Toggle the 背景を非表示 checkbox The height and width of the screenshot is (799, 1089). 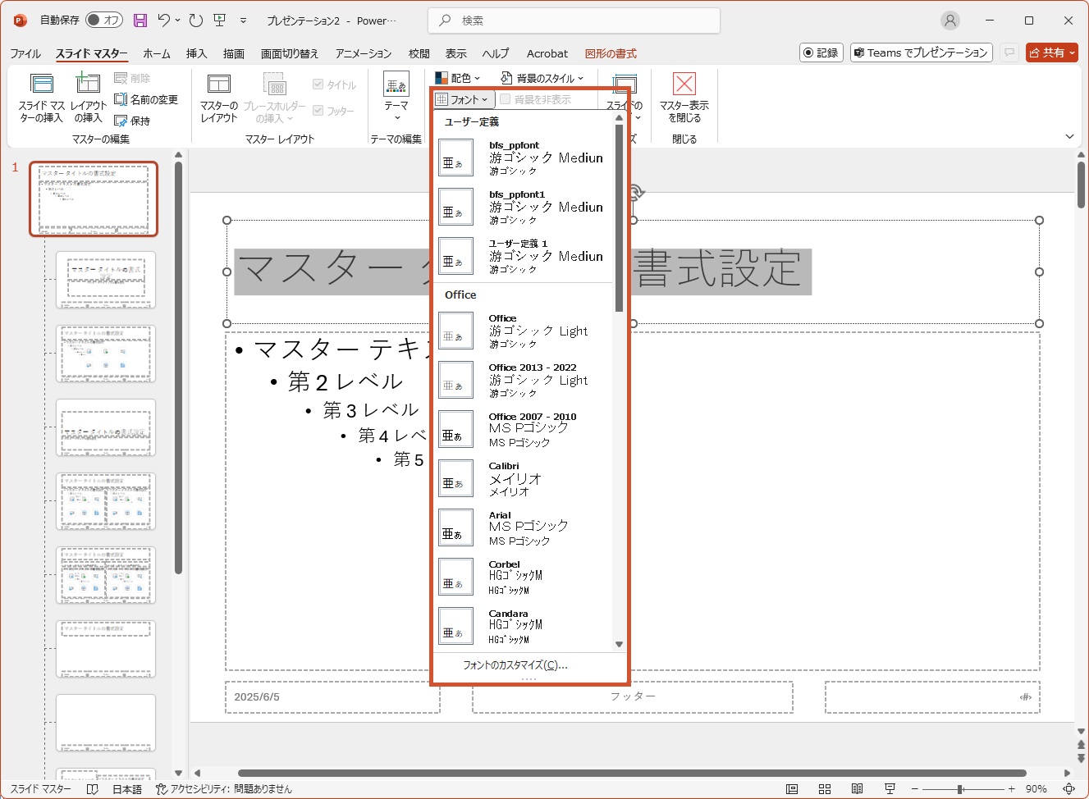tap(506, 99)
